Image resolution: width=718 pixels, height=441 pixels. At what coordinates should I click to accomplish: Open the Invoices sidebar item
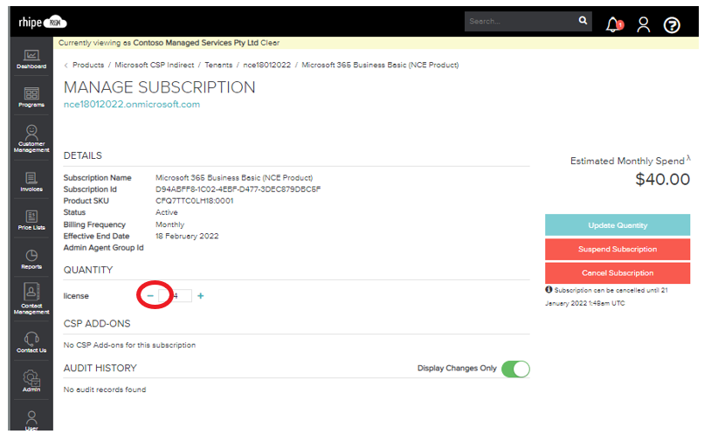coord(31,182)
